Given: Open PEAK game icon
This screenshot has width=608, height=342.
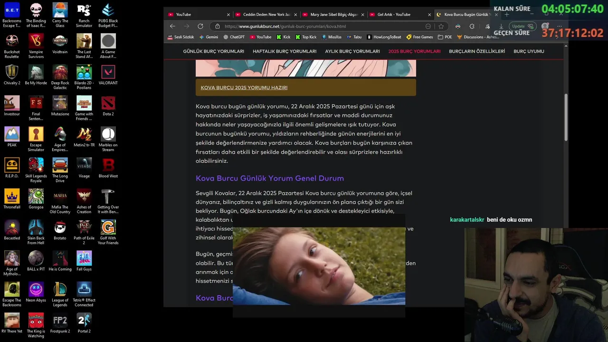Looking at the screenshot, I should 12,137.
